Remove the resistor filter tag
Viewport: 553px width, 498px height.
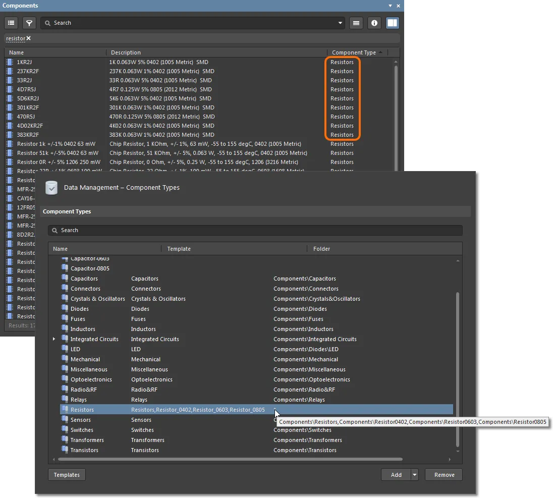pyautogui.click(x=29, y=38)
